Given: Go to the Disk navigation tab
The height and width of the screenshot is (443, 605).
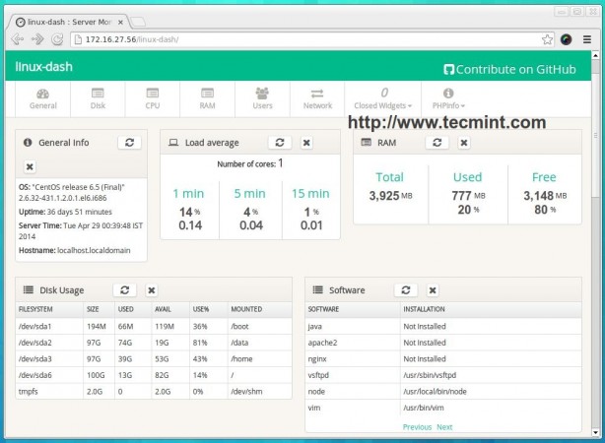Looking at the screenshot, I should click(98, 98).
